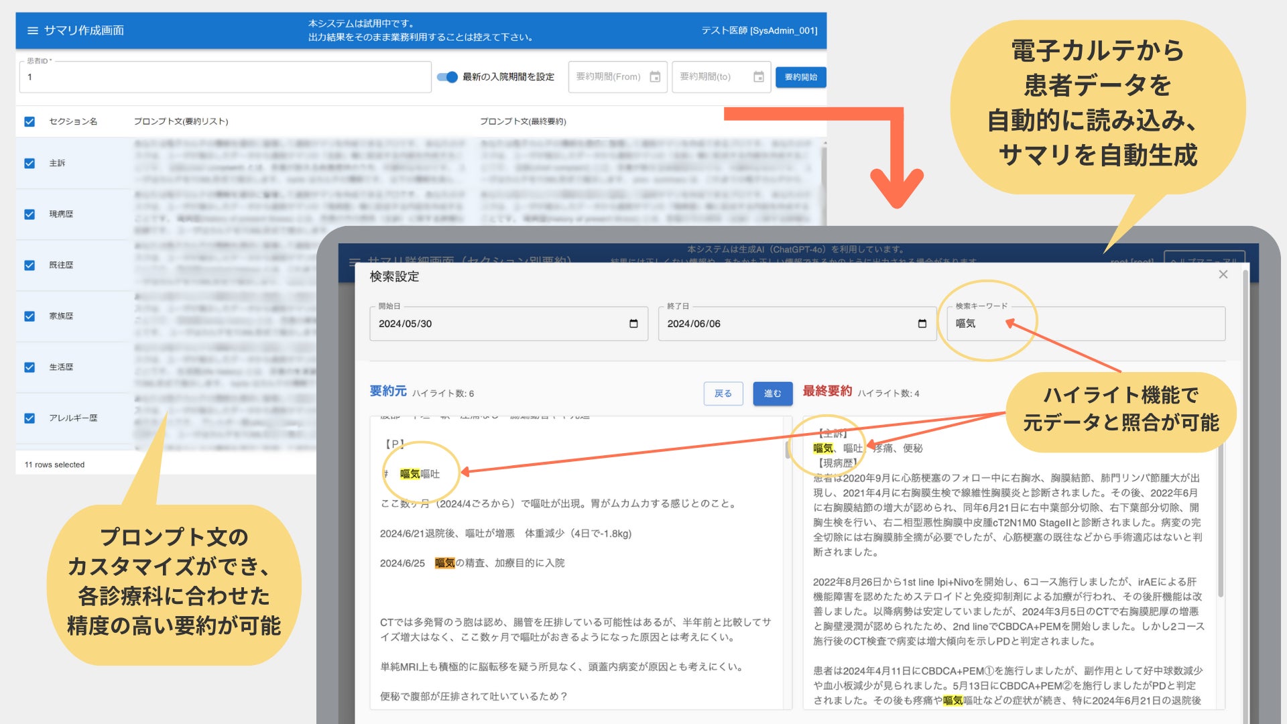Click the 戻る button

[x=723, y=394]
